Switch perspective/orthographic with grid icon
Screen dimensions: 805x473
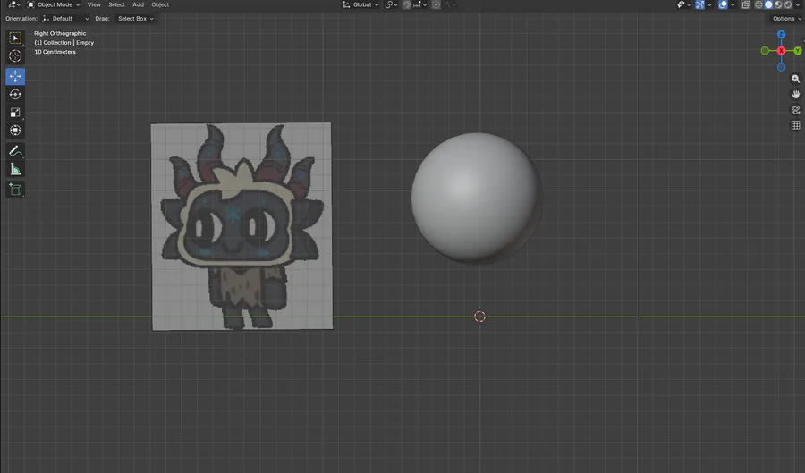click(795, 125)
